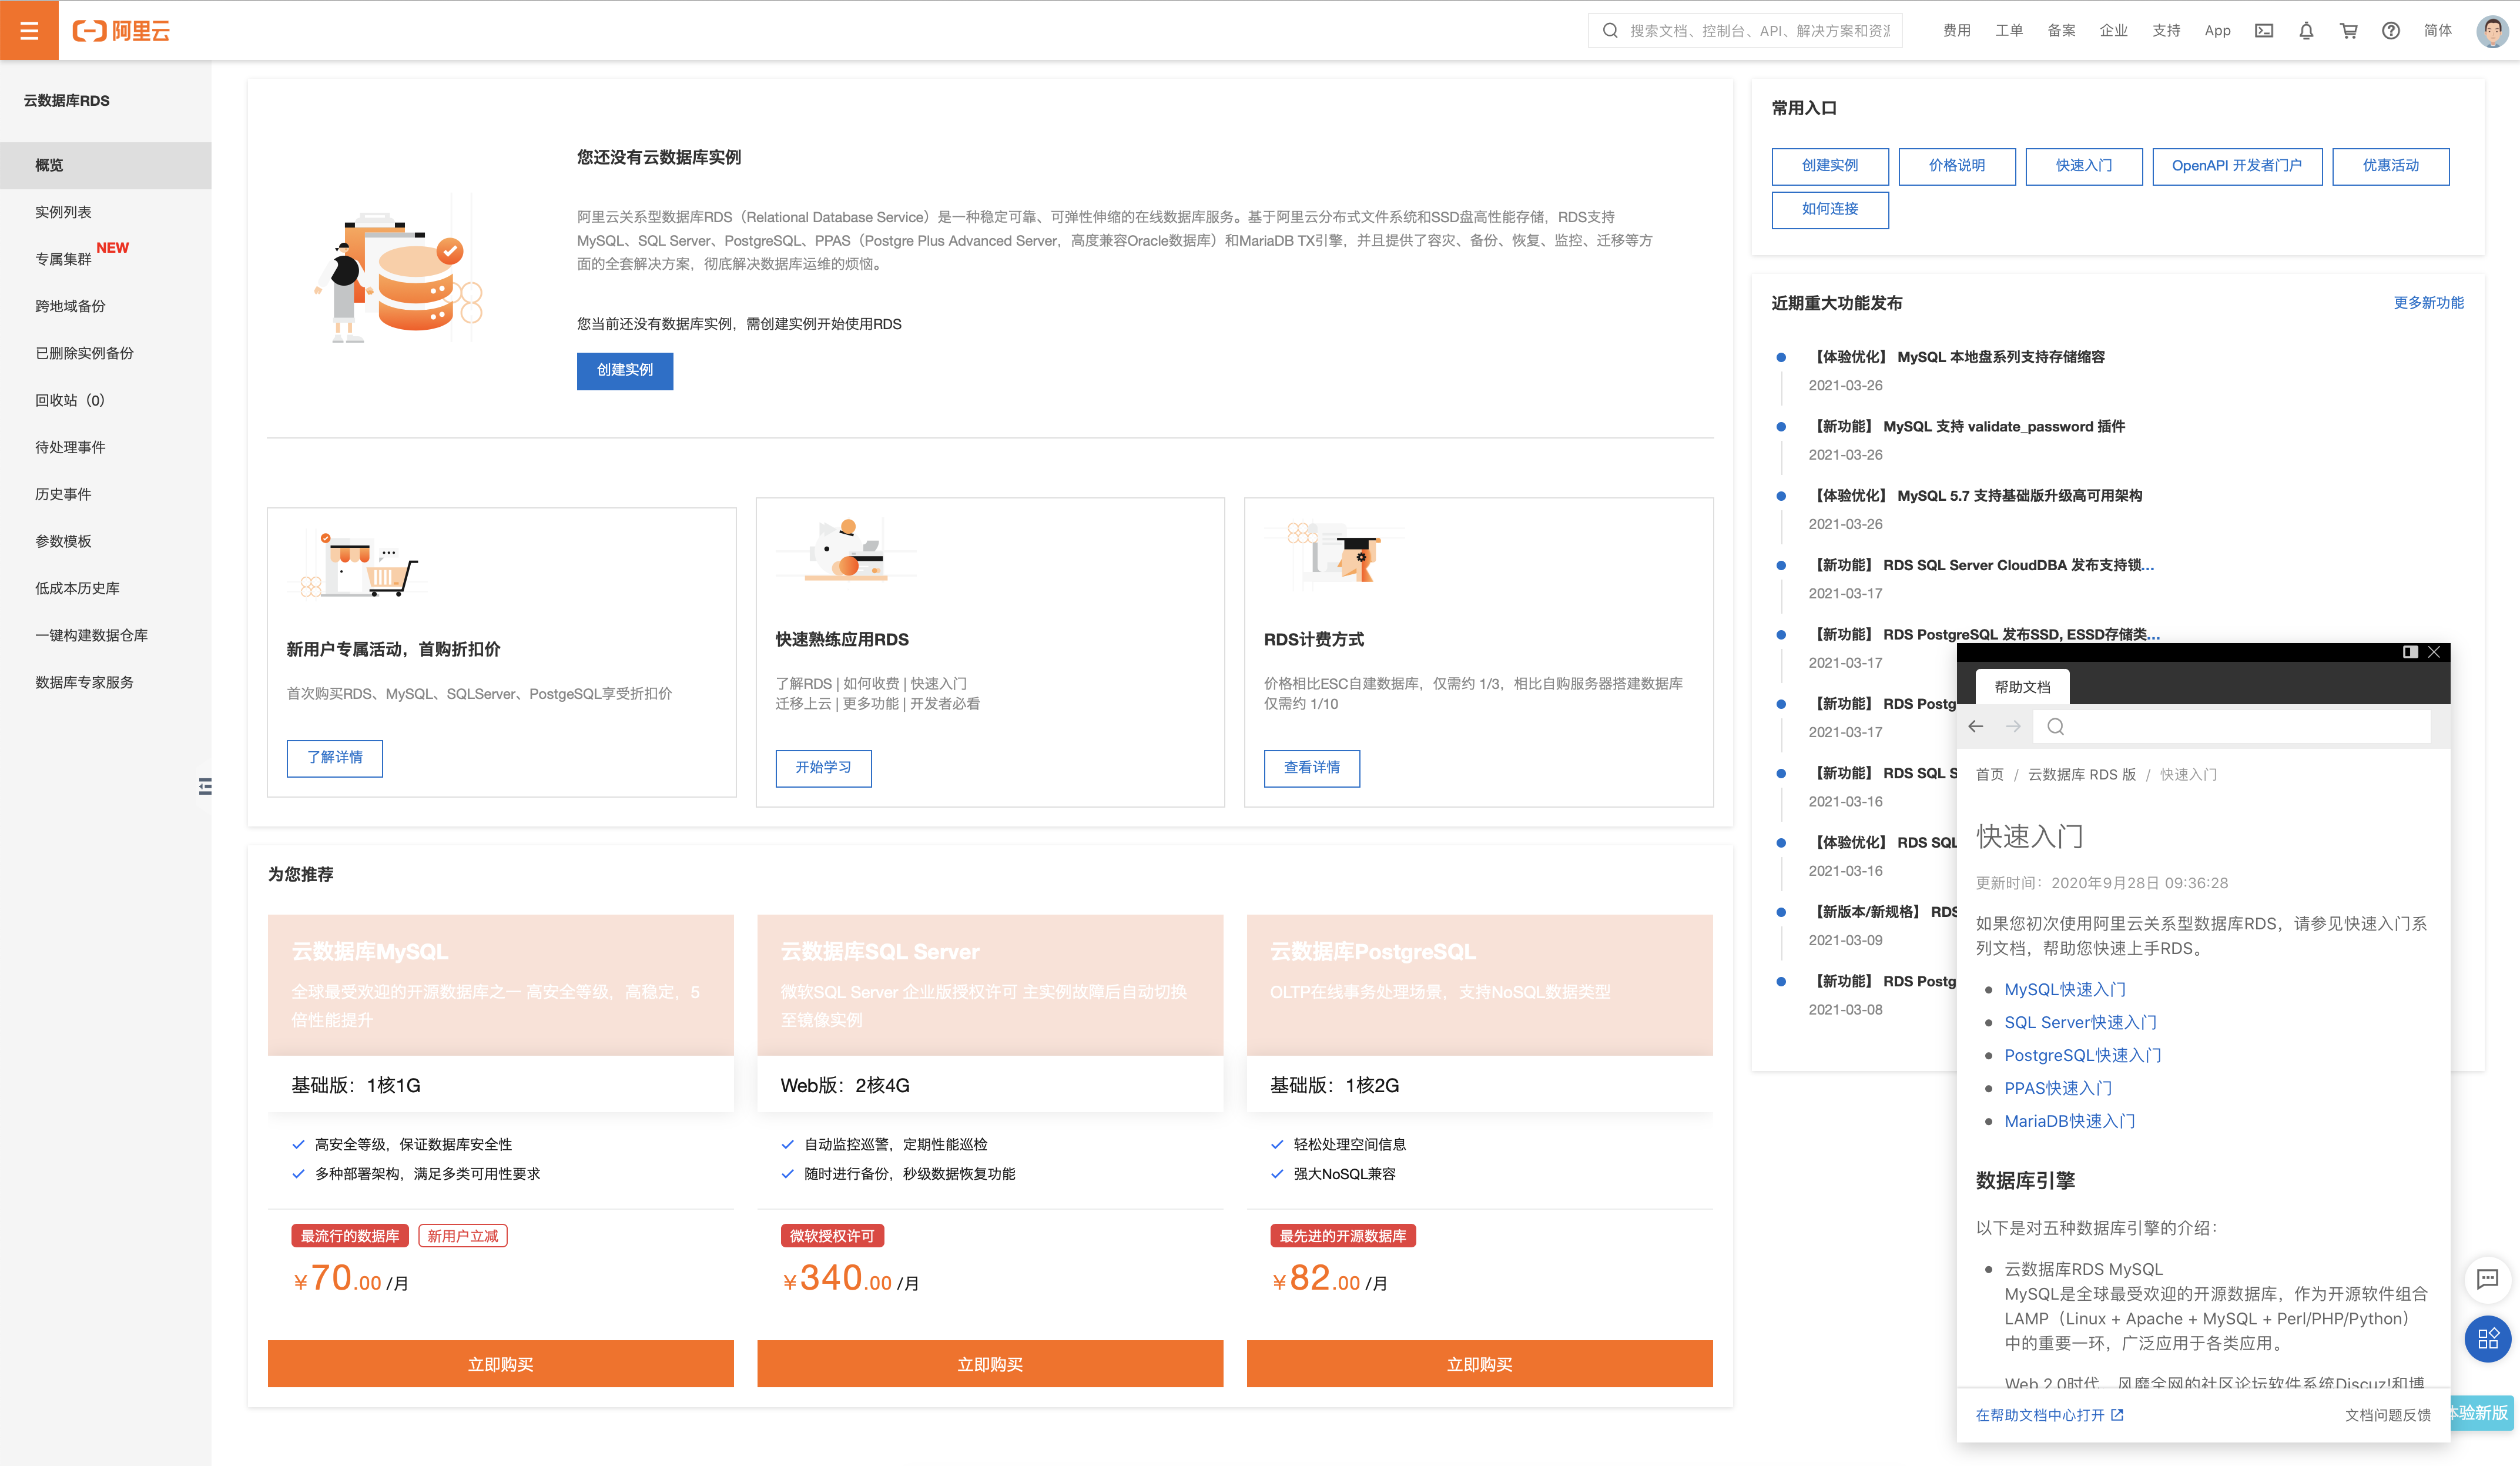
Task: Go forward in help panel
Action: (2013, 727)
